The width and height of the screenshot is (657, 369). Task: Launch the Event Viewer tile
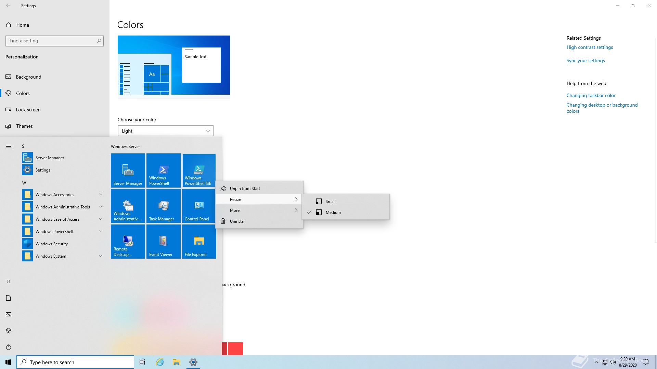pyautogui.click(x=164, y=241)
